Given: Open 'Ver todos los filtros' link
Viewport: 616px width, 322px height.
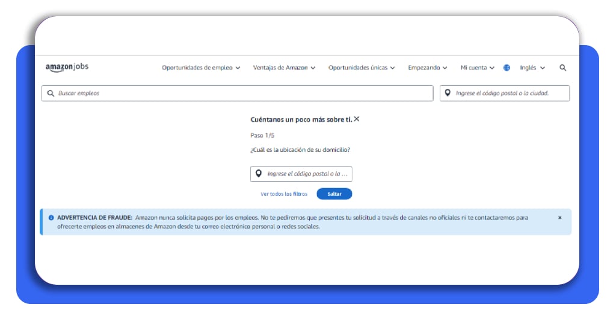Looking at the screenshot, I should pyautogui.click(x=284, y=194).
